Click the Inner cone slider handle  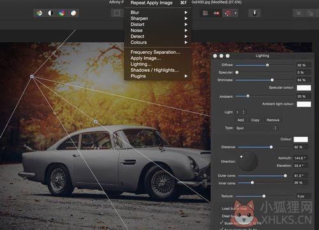point(252,183)
